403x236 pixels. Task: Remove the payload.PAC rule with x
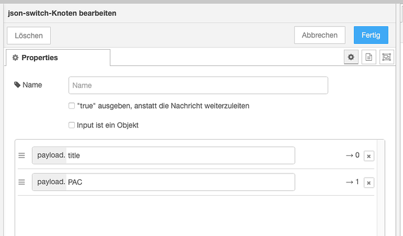369,182
